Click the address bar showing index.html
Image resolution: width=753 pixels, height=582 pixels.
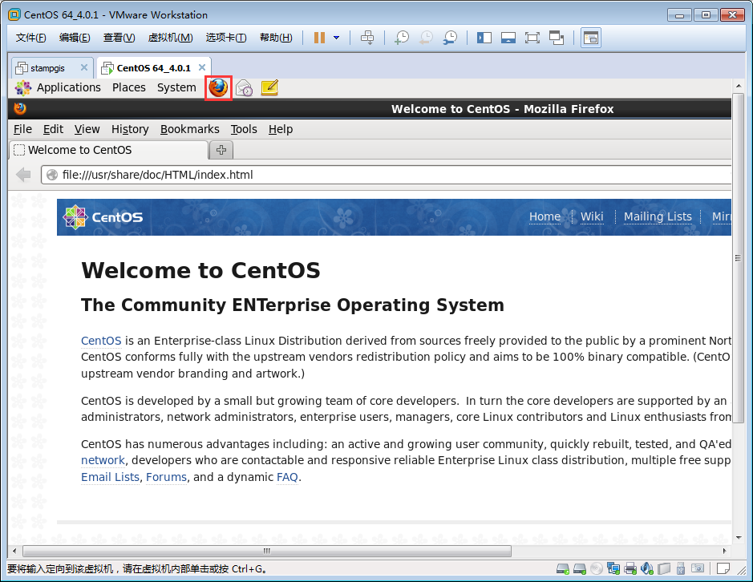[387, 175]
